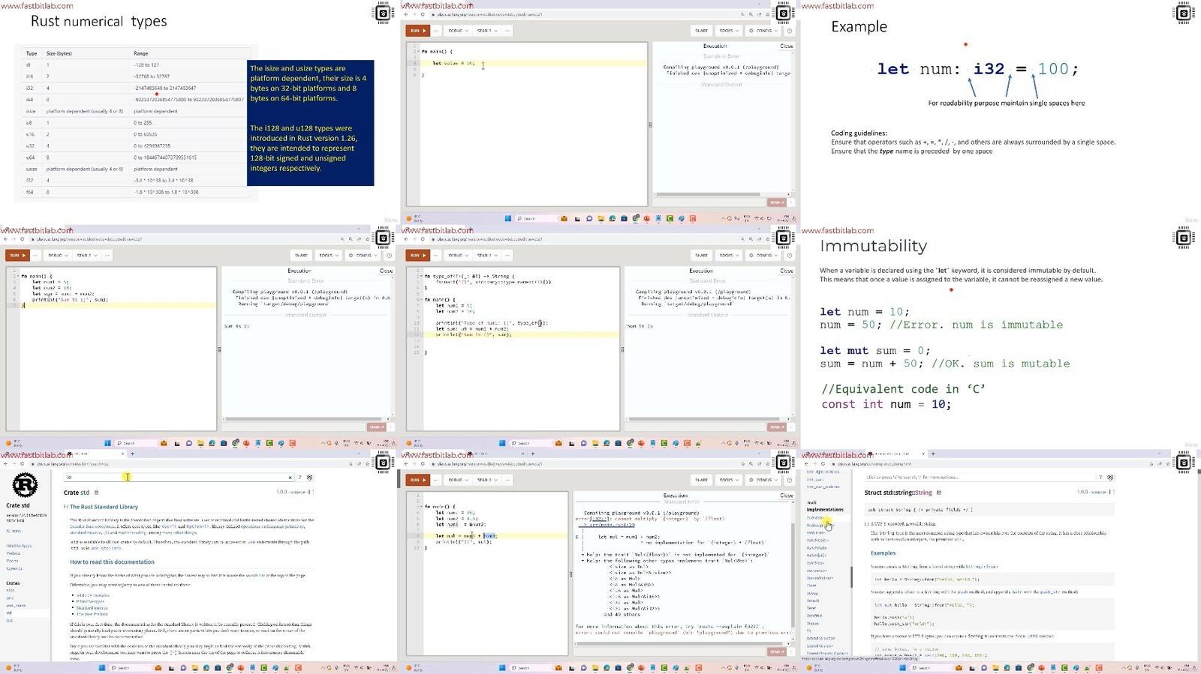Image resolution: width=1201 pixels, height=674 pixels.
Task: Click SHARE in the type_of function playground
Action: click(x=701, y=255)
